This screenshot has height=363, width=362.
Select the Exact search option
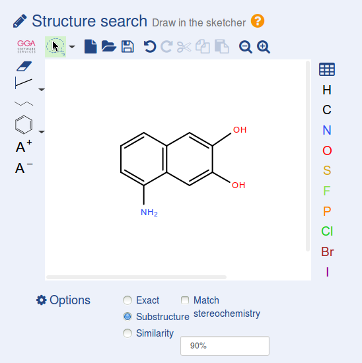pos(127,300)
